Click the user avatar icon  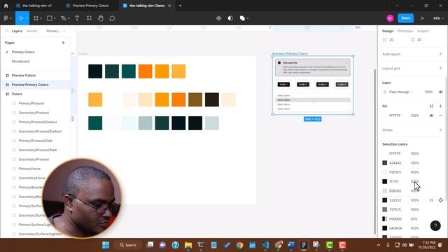click(x=390, y=18)
